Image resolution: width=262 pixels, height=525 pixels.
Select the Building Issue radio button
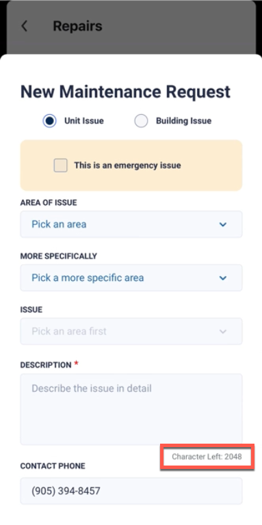[141, 121]
